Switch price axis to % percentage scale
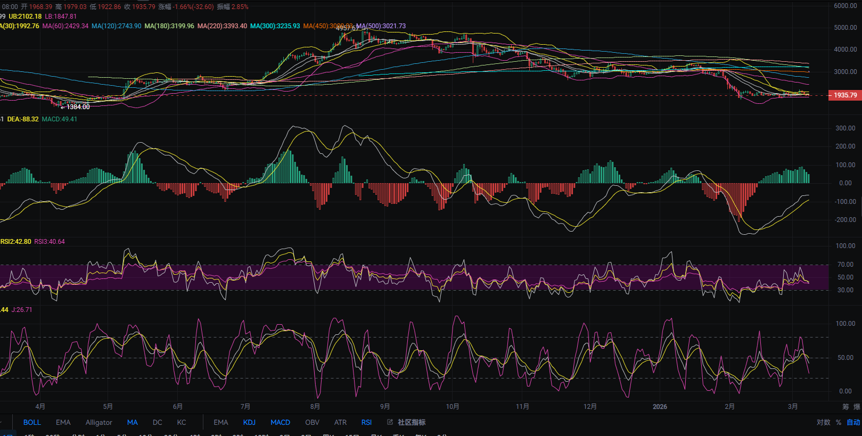The height and width of the screenshot is (436, 862). click(x=839, y=422)
